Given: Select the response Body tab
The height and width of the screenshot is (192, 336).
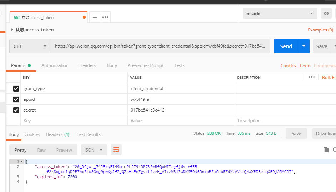Looking at the screenshot, I should click(x=14, y=134).
